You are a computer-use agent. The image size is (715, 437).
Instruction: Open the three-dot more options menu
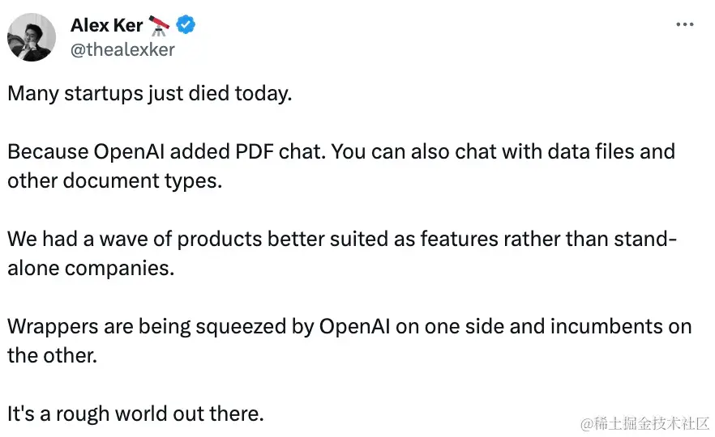685,24
